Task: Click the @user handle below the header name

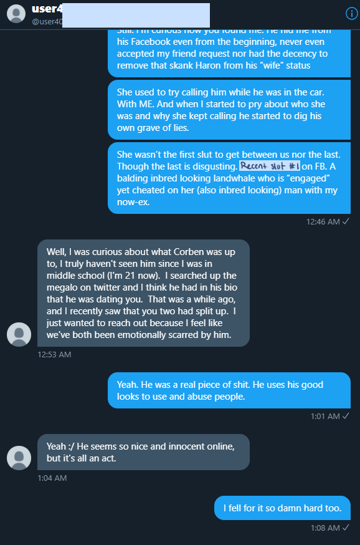Action: click(47, 22)
